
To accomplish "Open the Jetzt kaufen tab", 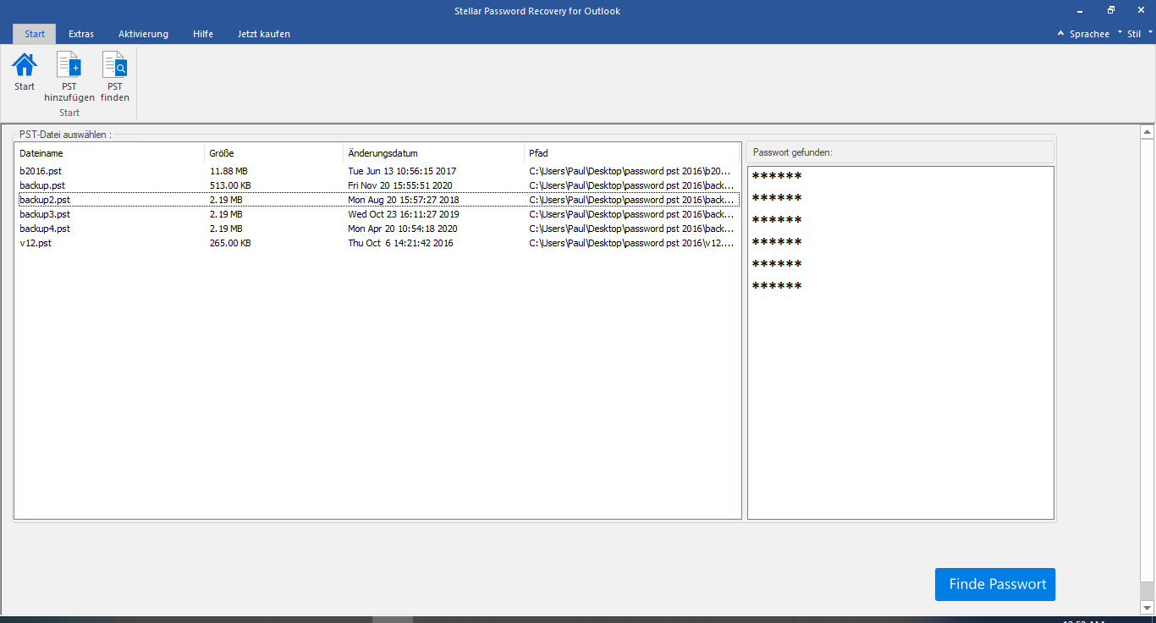I will (264, 34).
